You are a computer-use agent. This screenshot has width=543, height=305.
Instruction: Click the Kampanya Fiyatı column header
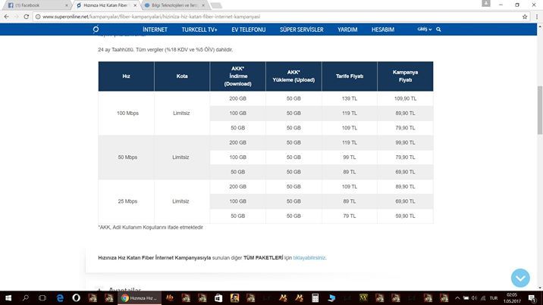[x=405, y=76]
